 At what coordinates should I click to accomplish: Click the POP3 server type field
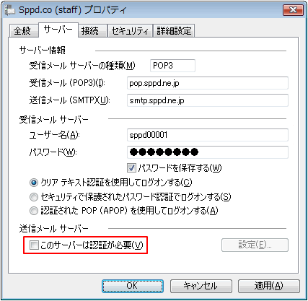coord(172,66)
